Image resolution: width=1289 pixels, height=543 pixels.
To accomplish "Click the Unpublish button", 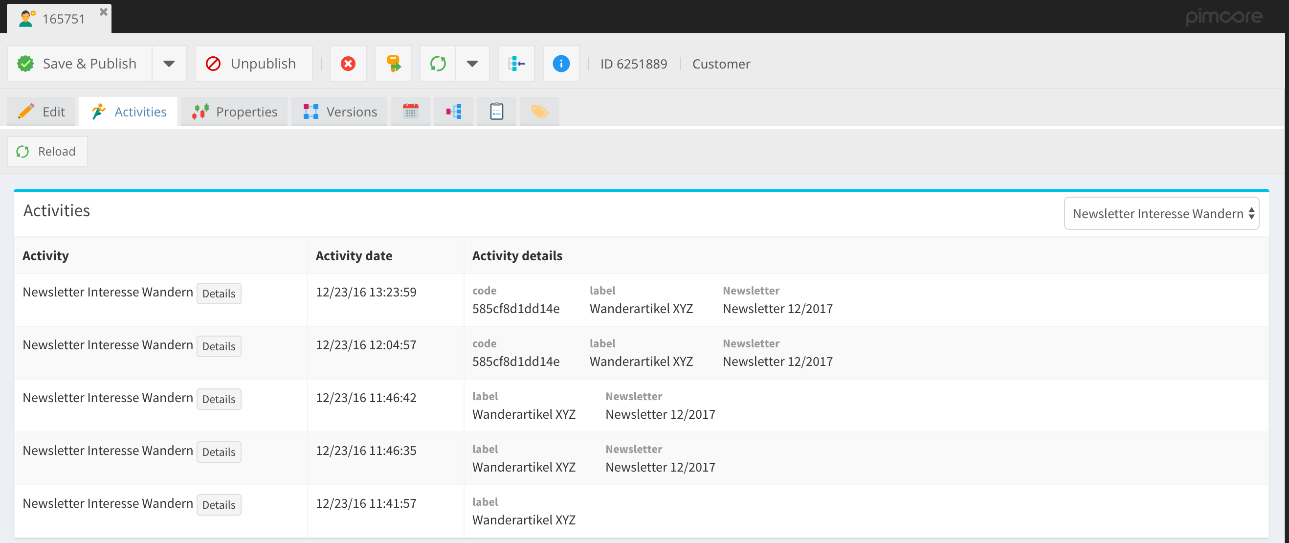I will [x=253, y=64].
